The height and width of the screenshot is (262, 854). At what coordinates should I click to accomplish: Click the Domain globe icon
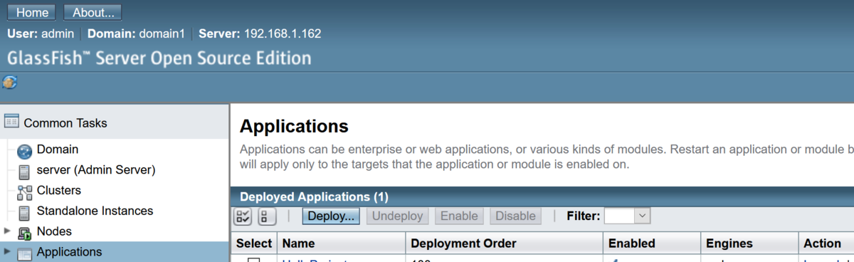(x=25, y=151)
